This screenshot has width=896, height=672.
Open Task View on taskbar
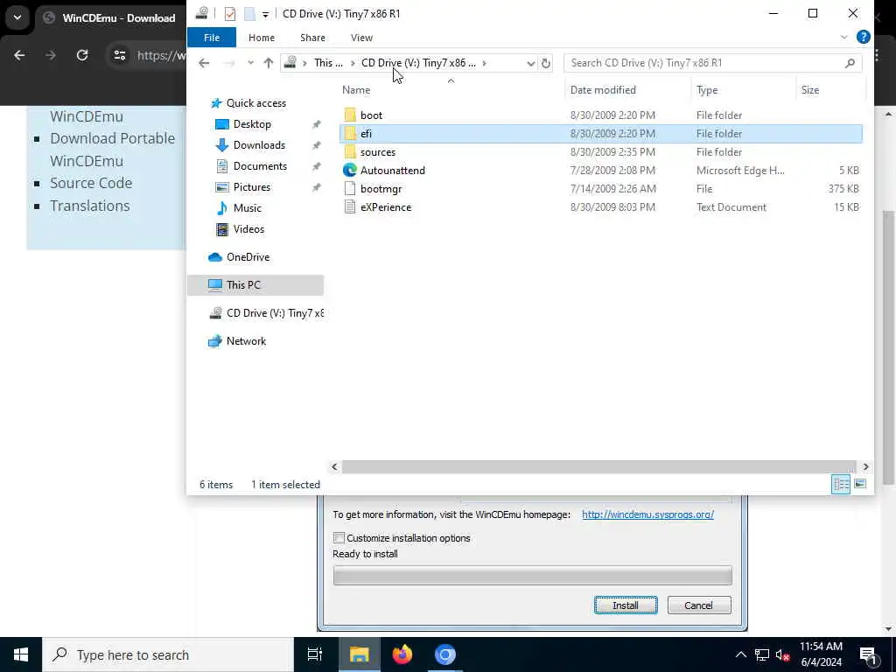(315, 654)
